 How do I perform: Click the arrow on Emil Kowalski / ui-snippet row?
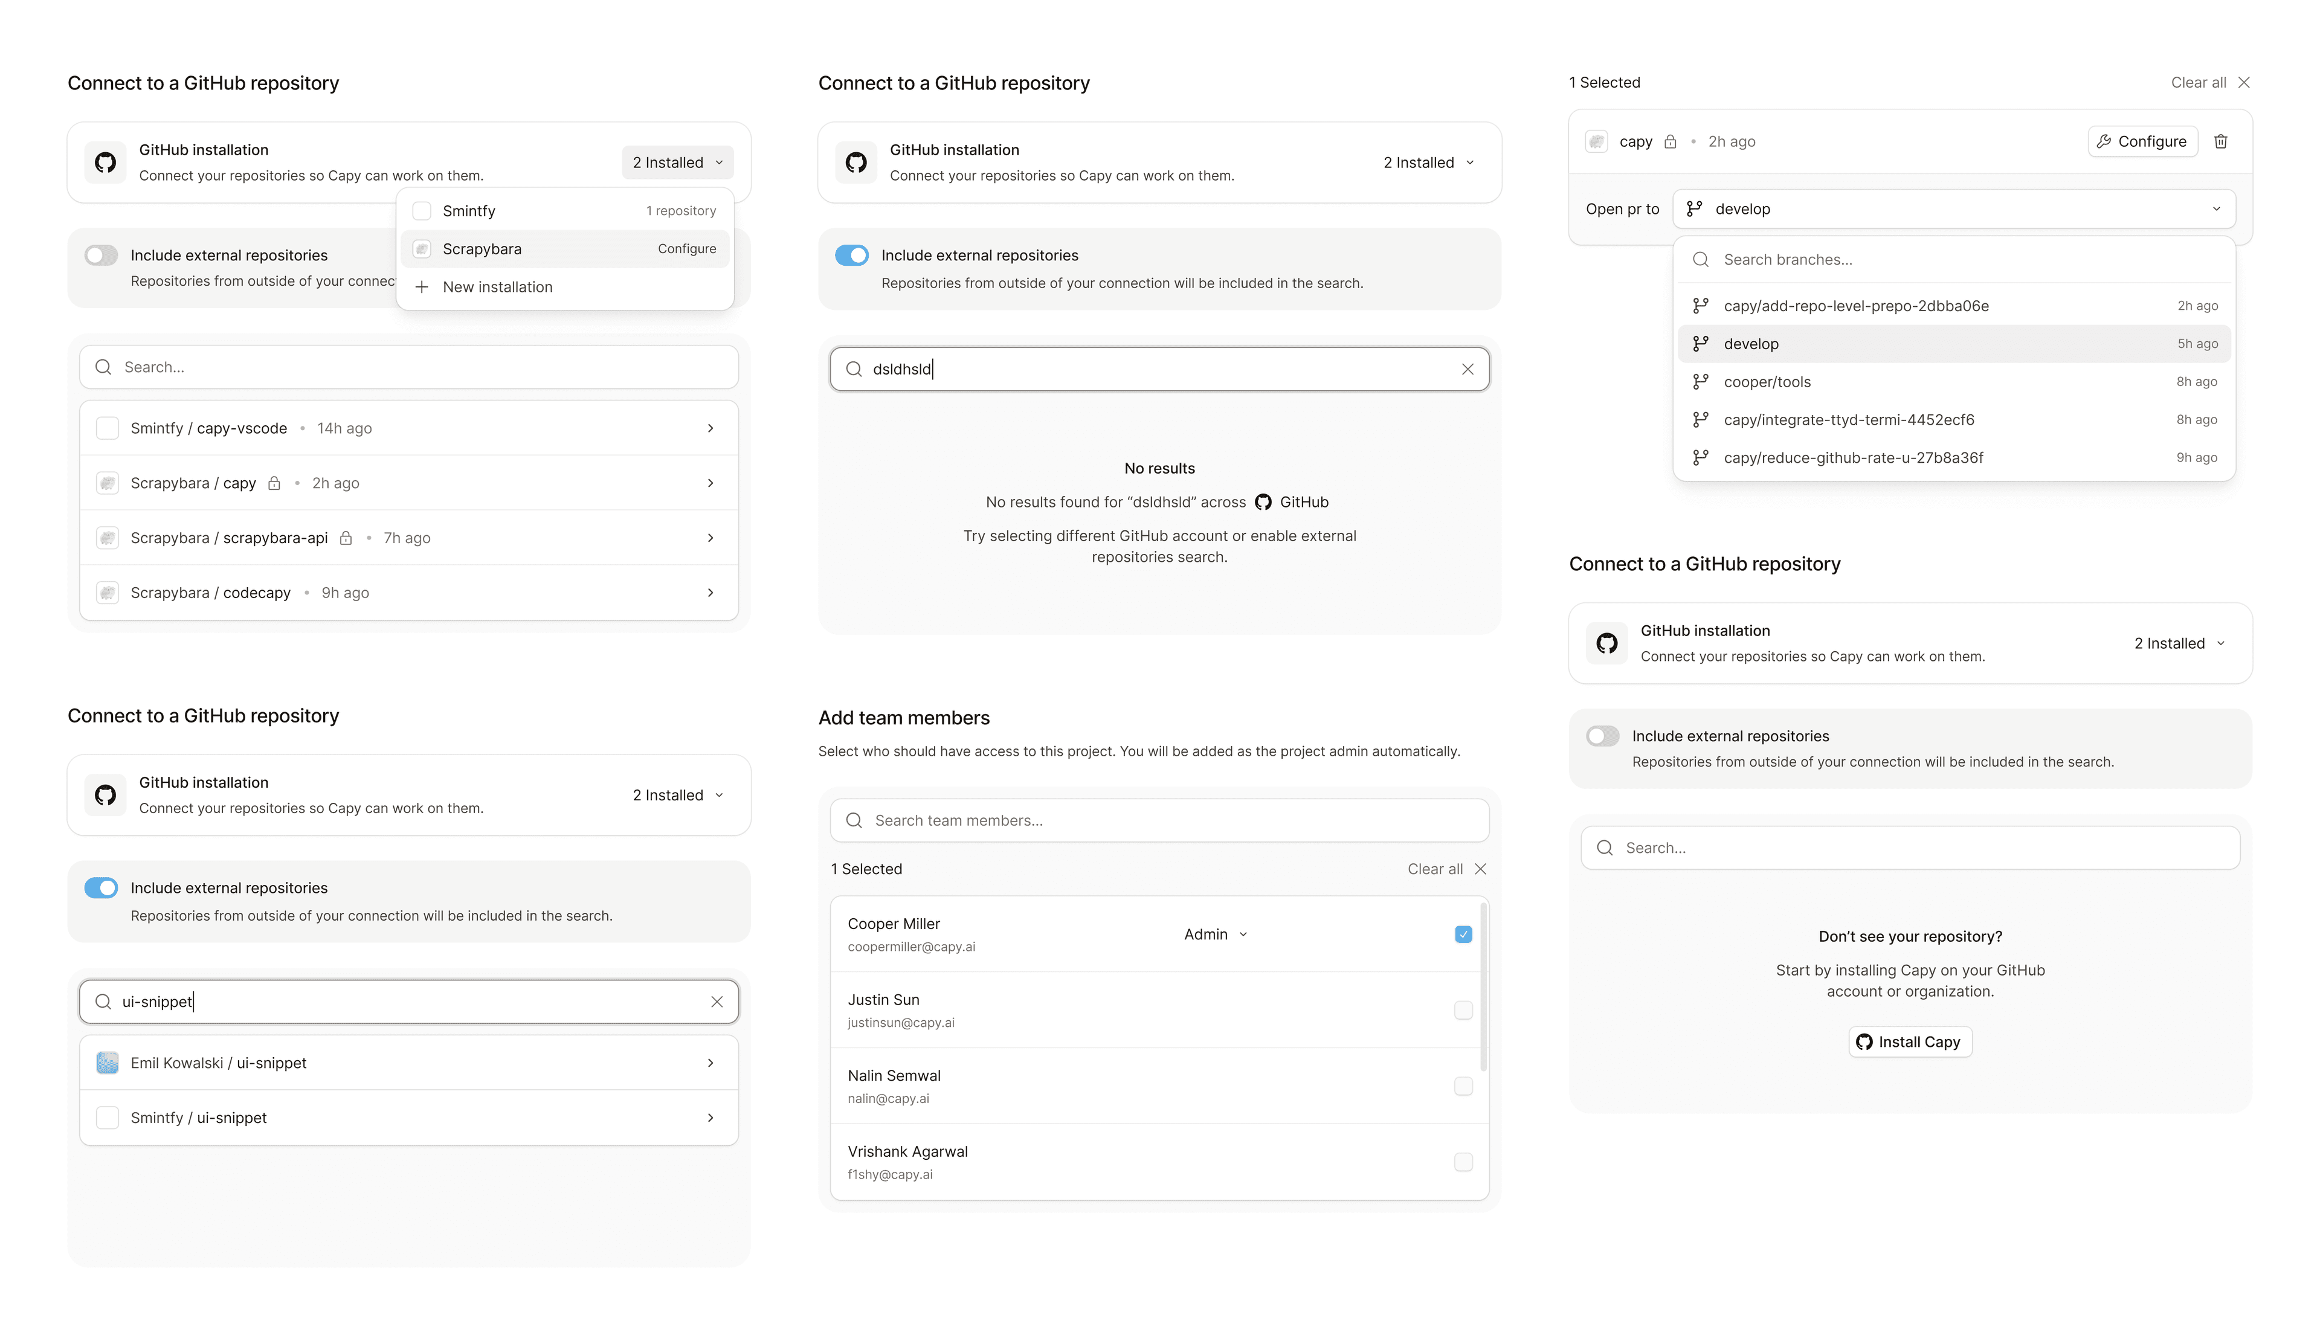click(710, 1063)
